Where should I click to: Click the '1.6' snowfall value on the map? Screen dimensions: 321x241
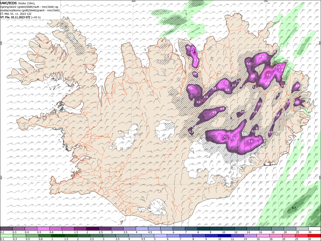coord(250,142)
